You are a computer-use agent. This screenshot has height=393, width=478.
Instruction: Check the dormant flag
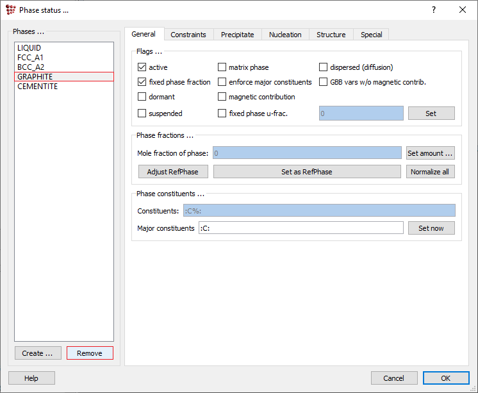pyautogui.click(x=142, y=97)
